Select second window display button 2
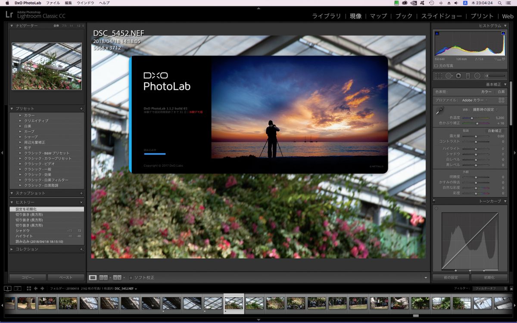The height and width of the screenshot is (323, 517). [18, 288]
